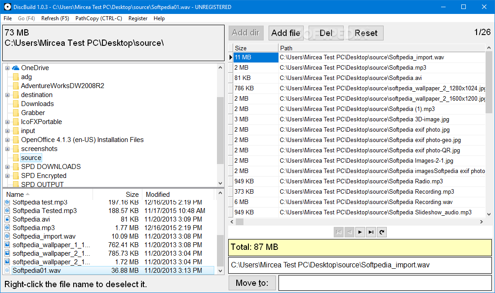This screenshot has width=495, height=293.
Task: Click the Del button
Action: 326,33
